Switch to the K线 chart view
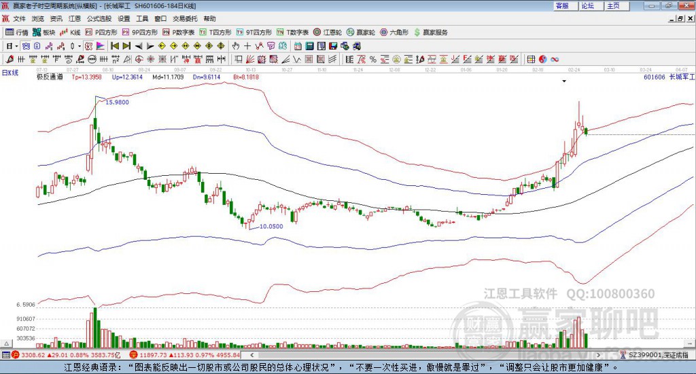The image size is (696, 374). tap(70, 33)
